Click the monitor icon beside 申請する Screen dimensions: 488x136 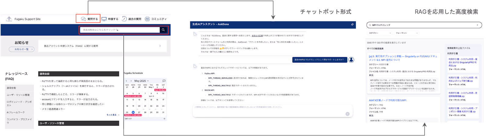click(104, 19)
